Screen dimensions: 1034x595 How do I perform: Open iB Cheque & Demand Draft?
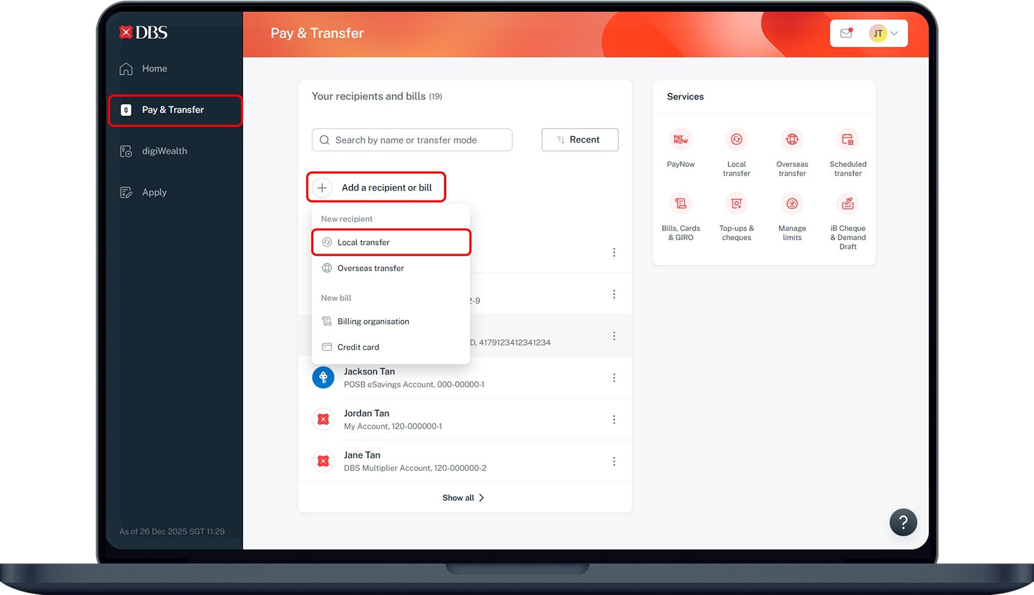click(x=847, y=203)
